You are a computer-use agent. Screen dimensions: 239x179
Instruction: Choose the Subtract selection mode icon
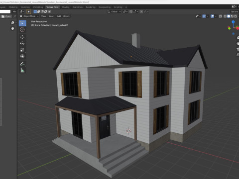point(42,11)
